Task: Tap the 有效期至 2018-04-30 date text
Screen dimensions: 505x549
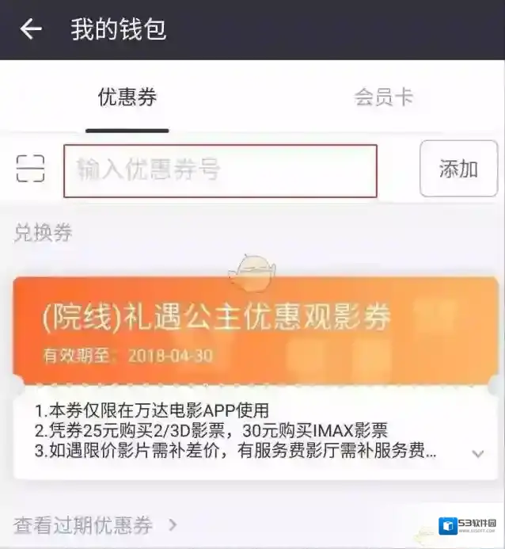Action: (128, 356)
